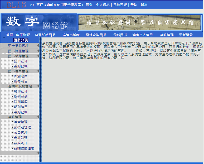Select 读者组管理 under 系统管理
Image resolution: width=204 pixels, height=164 pixels.
click(x=22, y=127)
